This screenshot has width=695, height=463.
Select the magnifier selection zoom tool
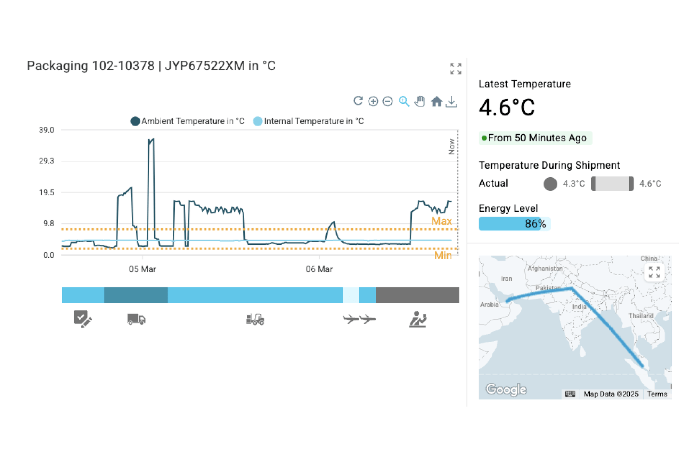tap(404, 101)
